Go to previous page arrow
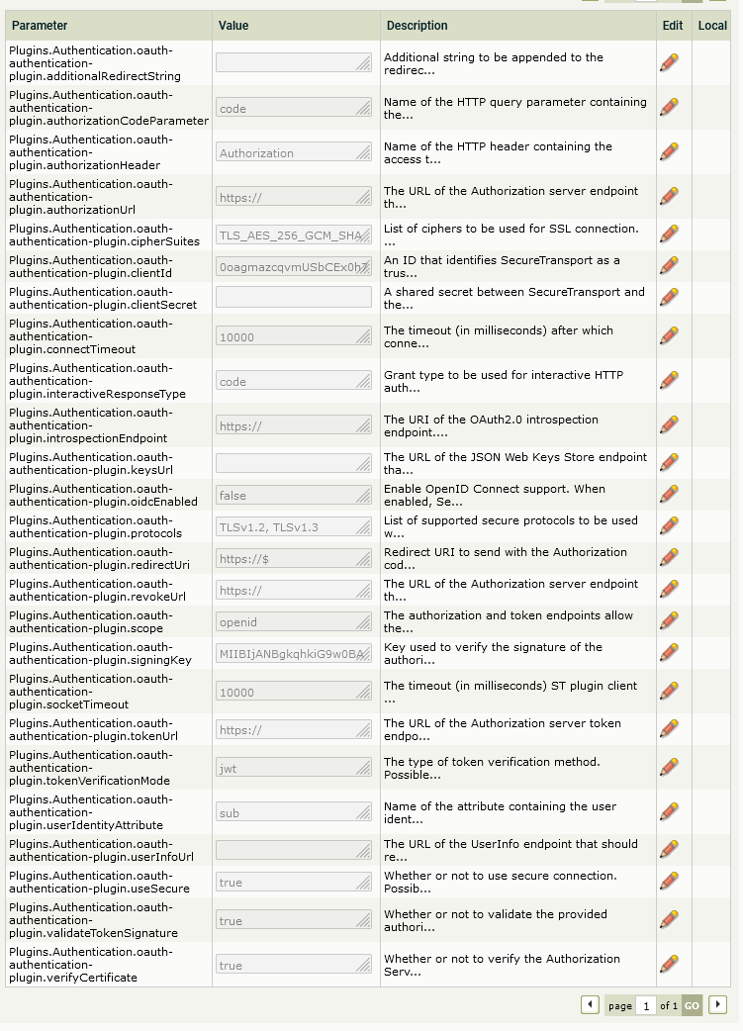This screenshot has height=1031, width=743. click(x=590, y=1004)
